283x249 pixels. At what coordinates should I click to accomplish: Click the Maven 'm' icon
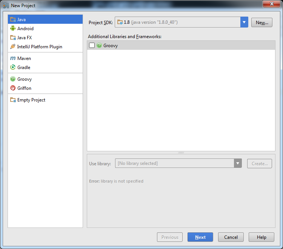coord(13,58)
